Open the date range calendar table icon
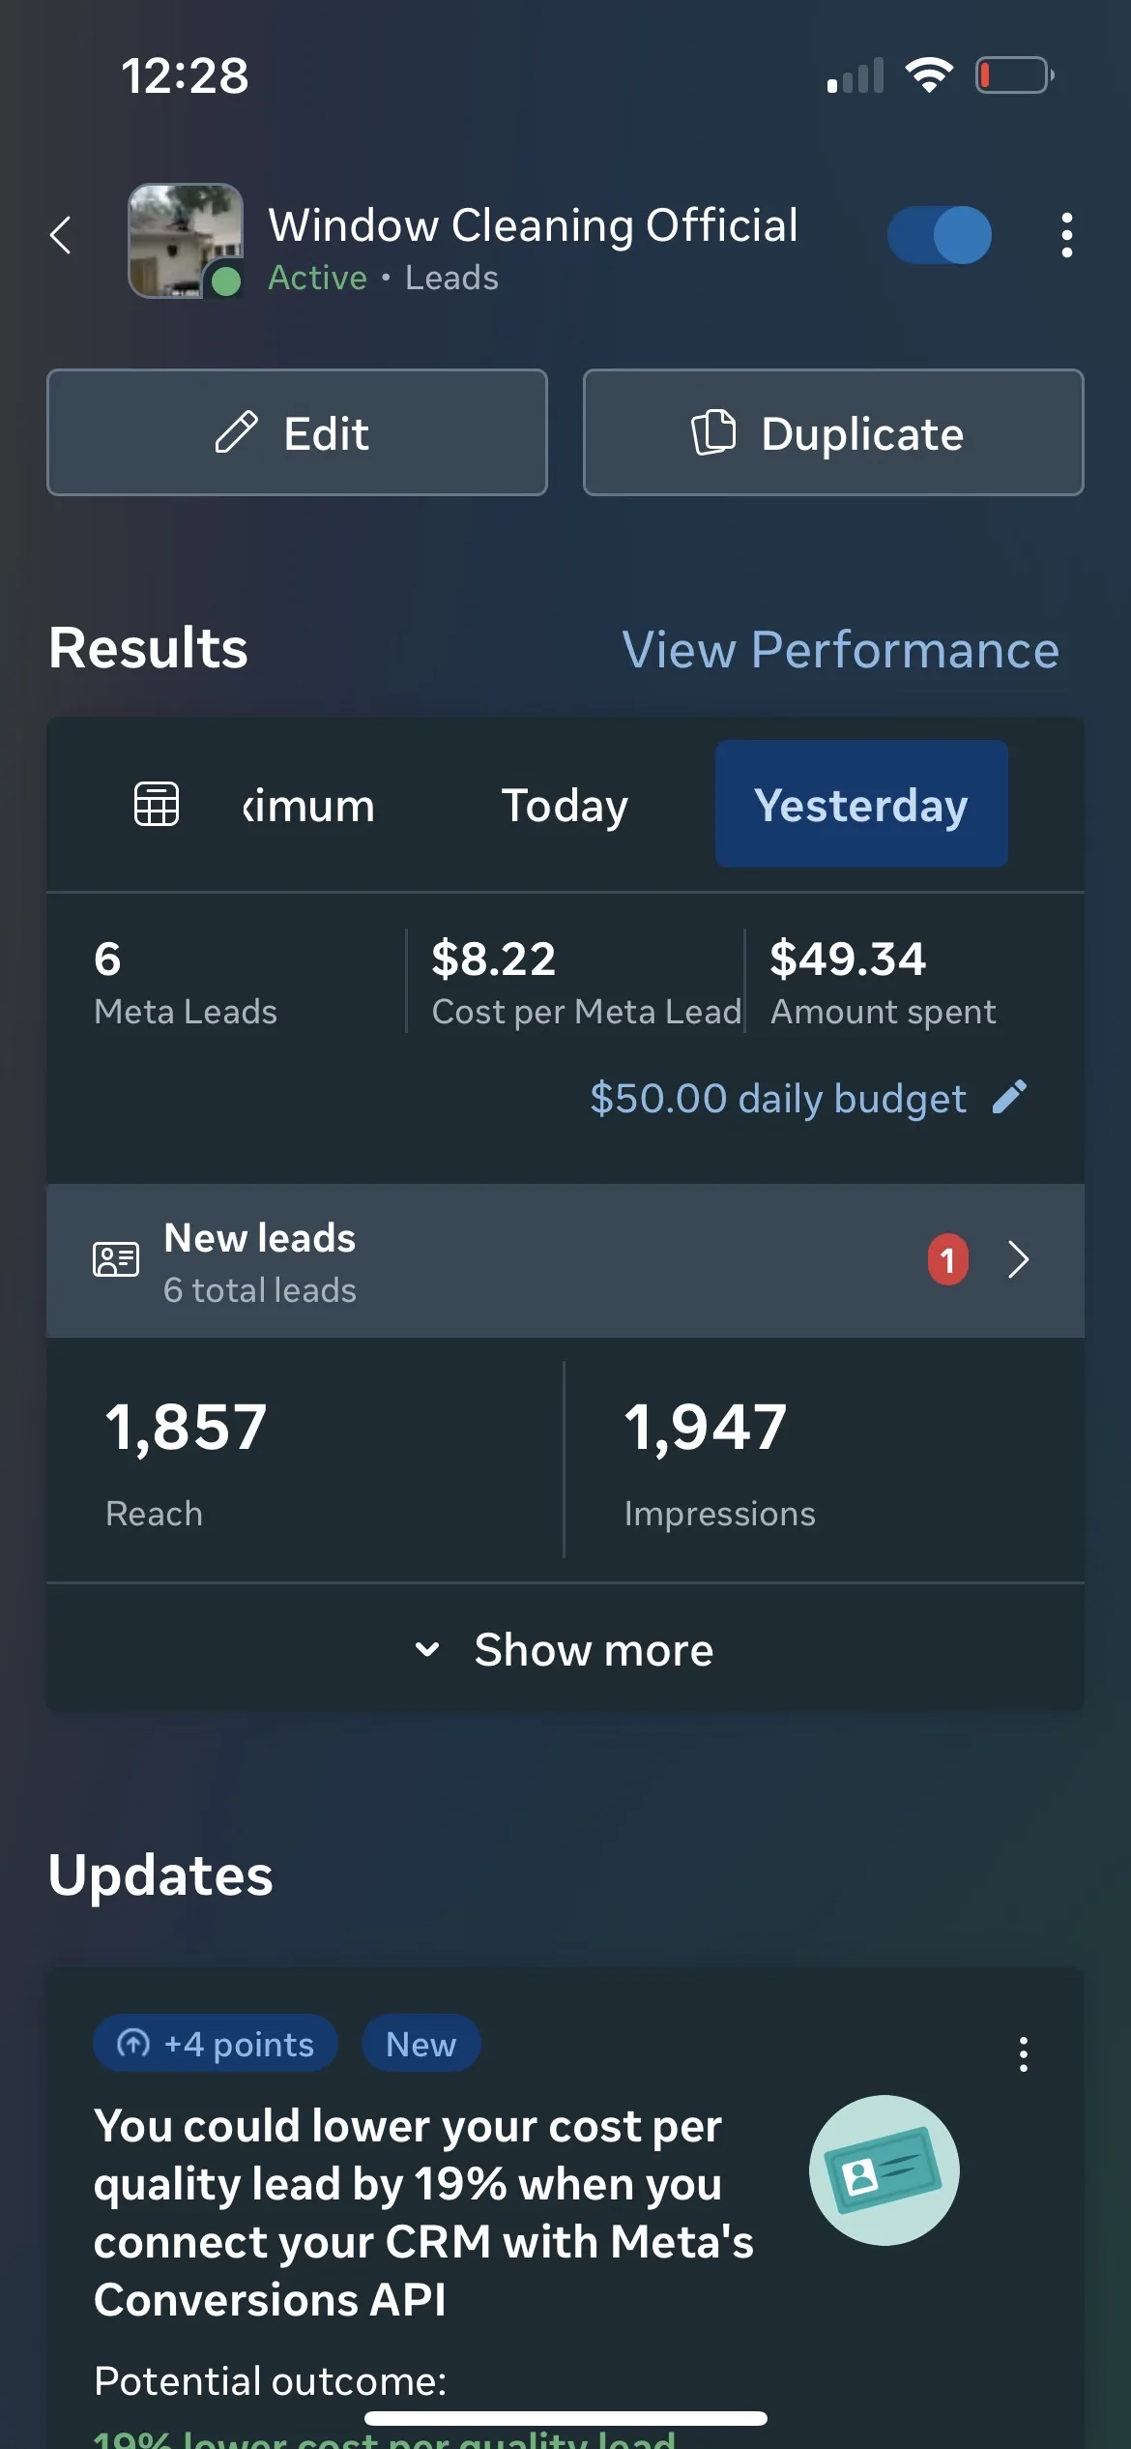1131x2449 pixels. [x=157, y=804]
